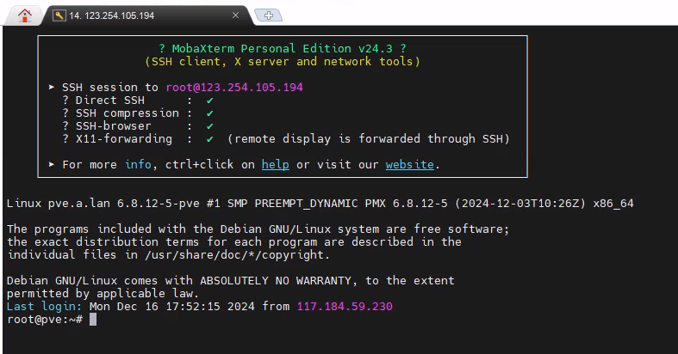Screen dimensions: 678x354
Task: Click the arrow bullet before 'For more info'
Action: 52,164
